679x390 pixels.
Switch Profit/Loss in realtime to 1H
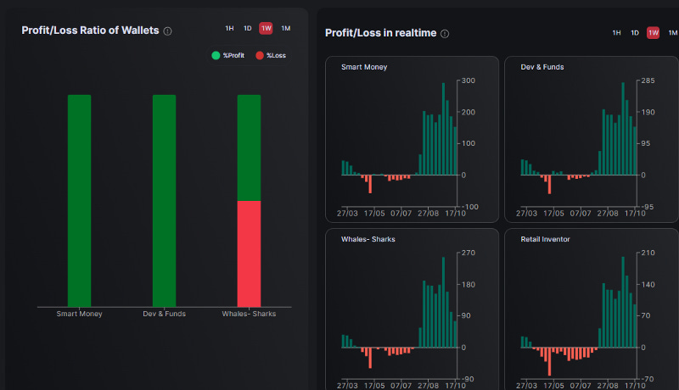[617, 33]
